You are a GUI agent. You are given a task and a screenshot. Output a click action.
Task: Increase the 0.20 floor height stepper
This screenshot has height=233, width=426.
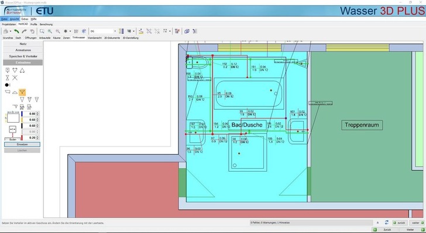click(x=37, y=137)
